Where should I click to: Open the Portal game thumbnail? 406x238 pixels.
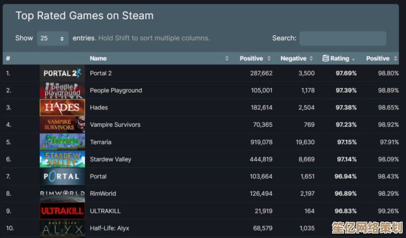tap(63, 177)
